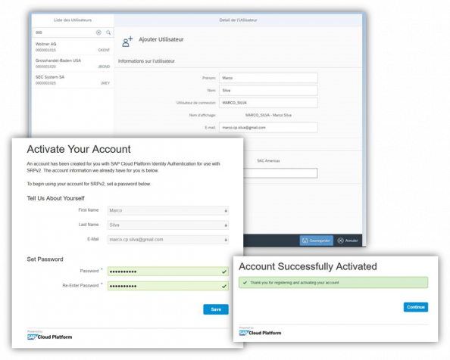Click the lock icon in Last Name field
Screen dimensions: 450x360
point(226,225)
